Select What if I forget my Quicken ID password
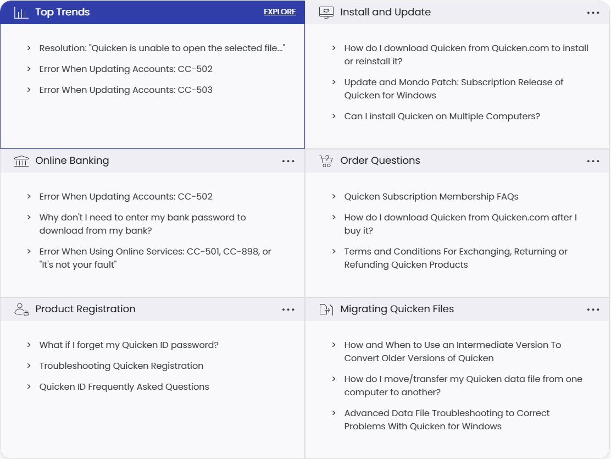Viewport: 611px width, 459px height. [x=129, y=345]
